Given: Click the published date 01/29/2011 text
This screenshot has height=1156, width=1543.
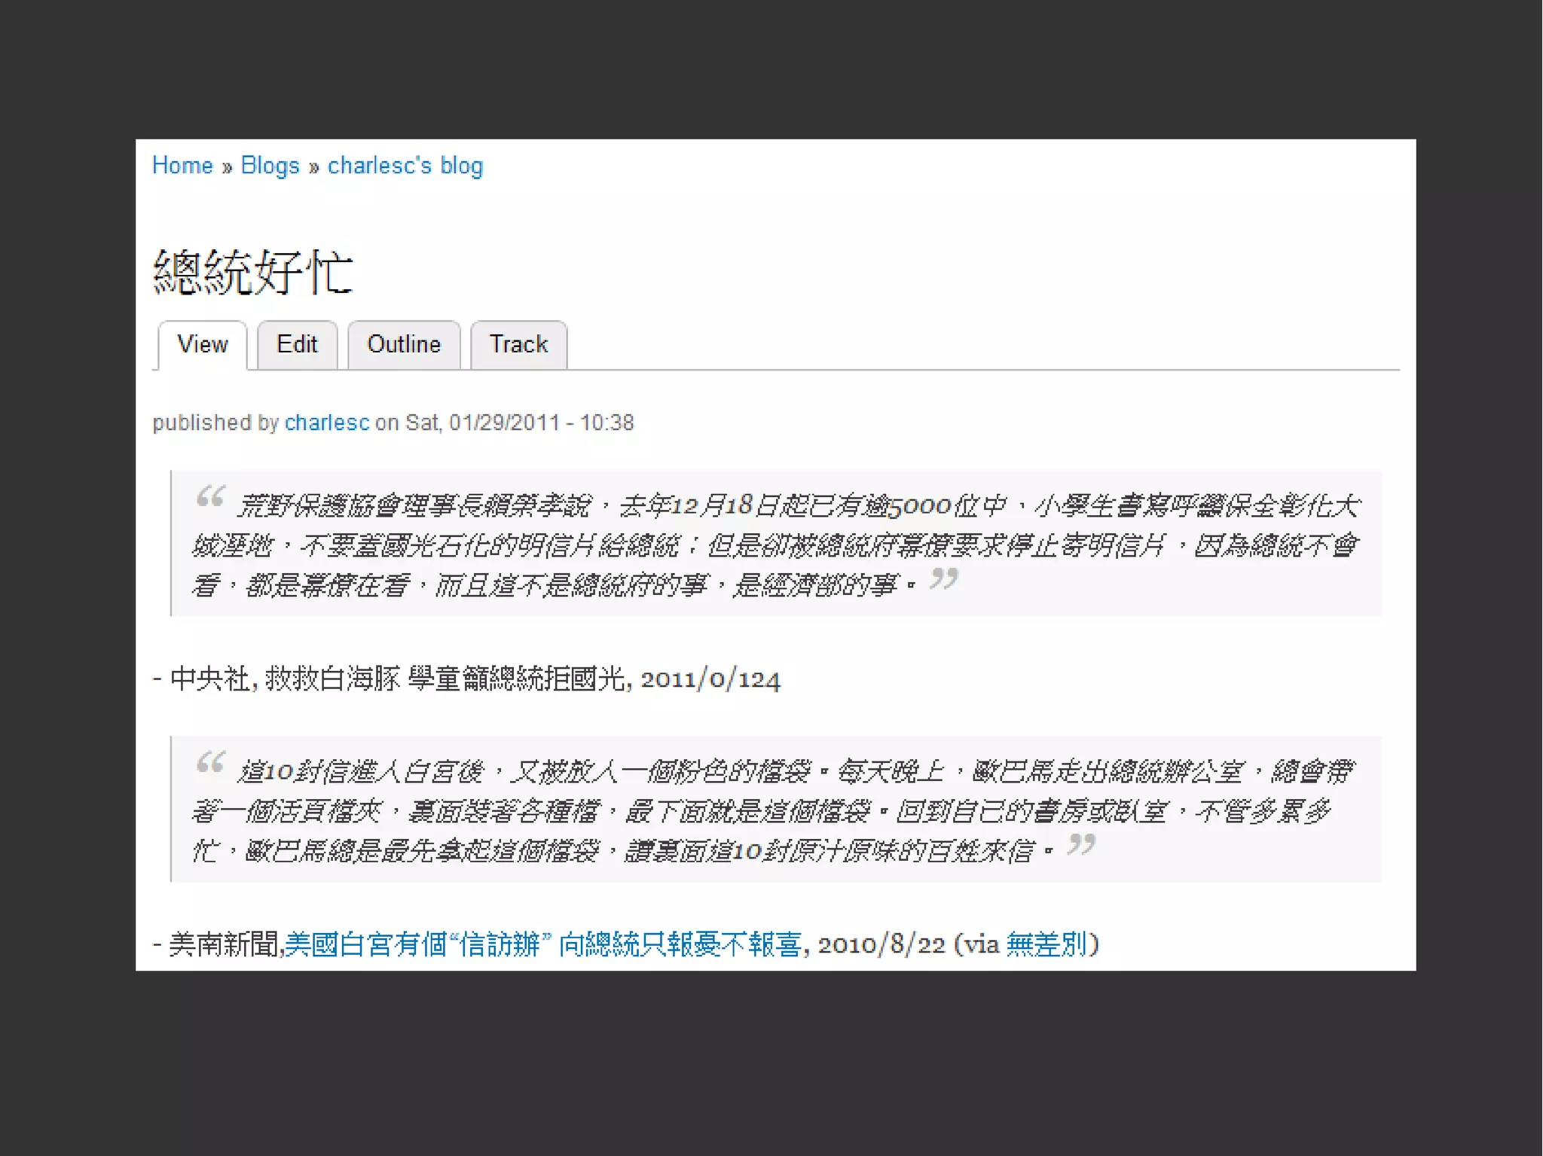Looking at the screenshot, I should [x=504, y=422].
